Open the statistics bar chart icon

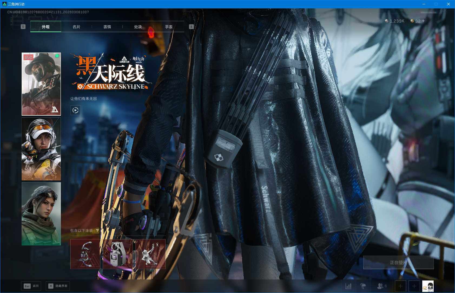[x=348, y=286]
